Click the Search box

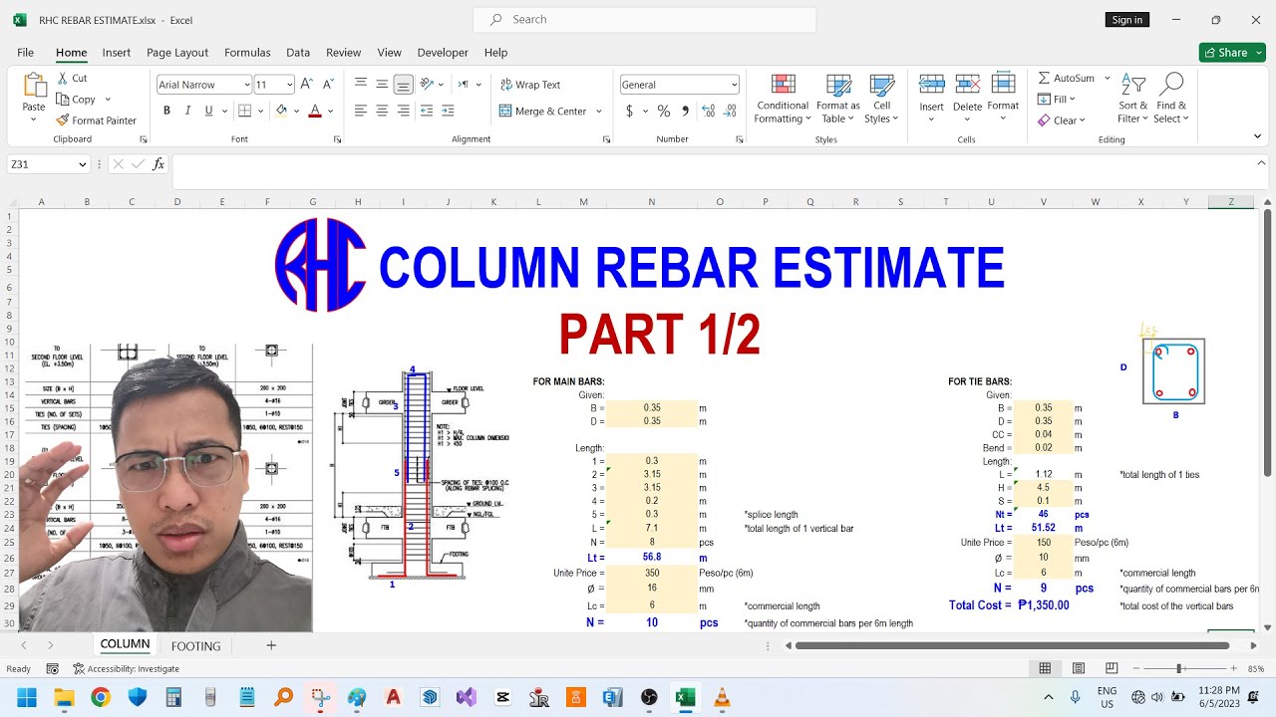coord(644,20)
